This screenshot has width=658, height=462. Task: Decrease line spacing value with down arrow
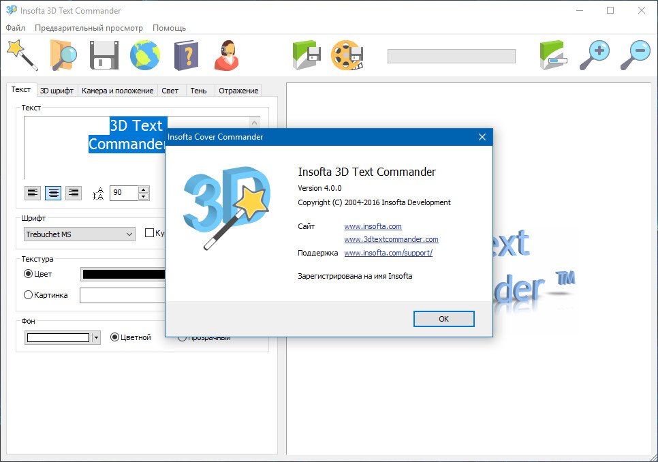click(144, 196)
